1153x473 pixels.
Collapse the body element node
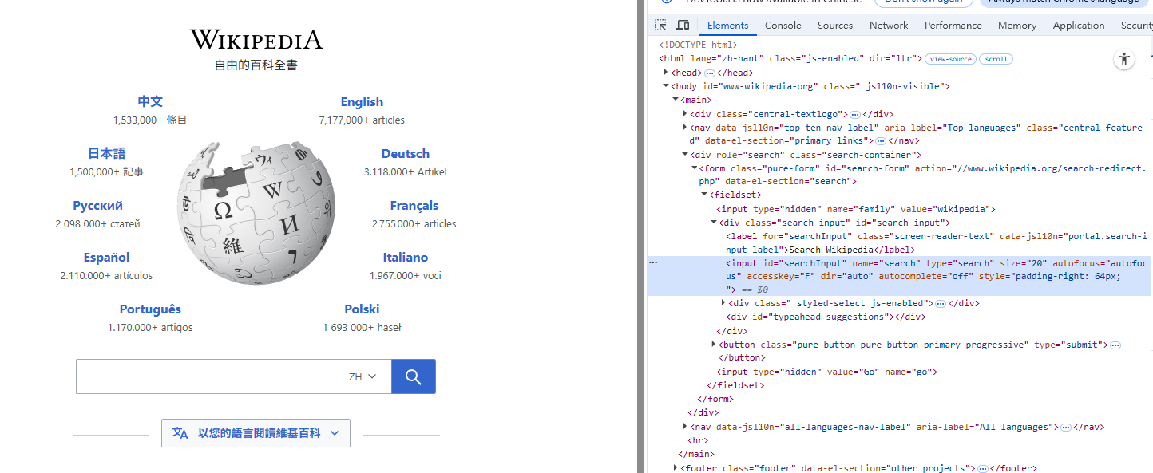666,86
